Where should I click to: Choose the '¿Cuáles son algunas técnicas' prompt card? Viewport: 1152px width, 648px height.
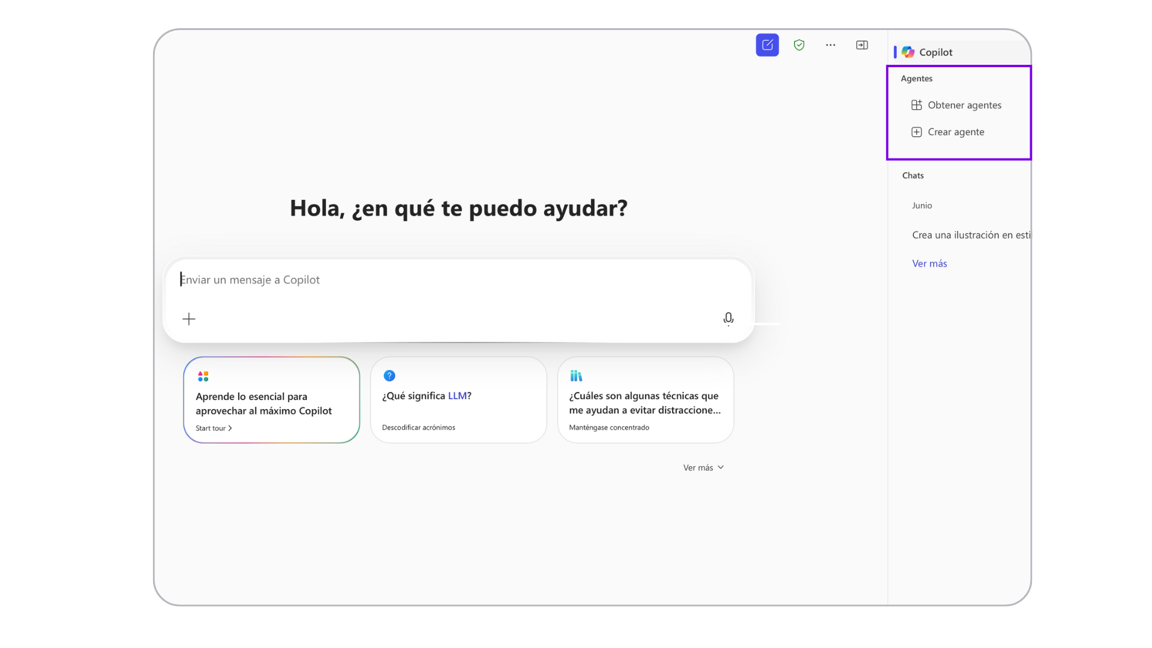[x=646, y=400]
